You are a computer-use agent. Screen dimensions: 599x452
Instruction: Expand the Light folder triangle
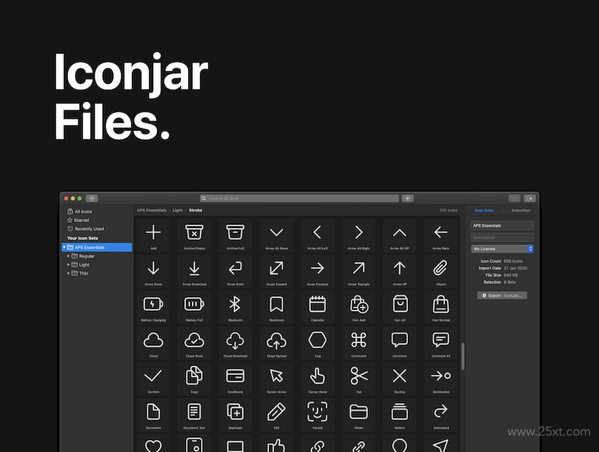68,264
